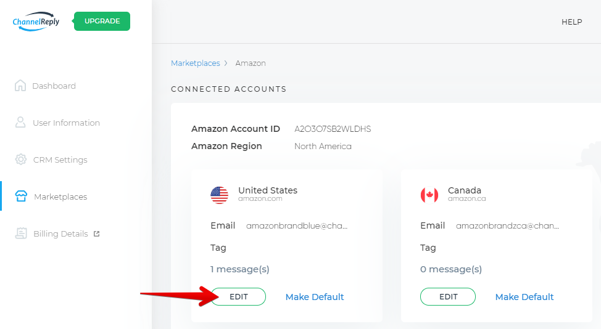Select the User Information person icon
The height and width of the screenshot is (329, 601).
click(x=20, y=123)
